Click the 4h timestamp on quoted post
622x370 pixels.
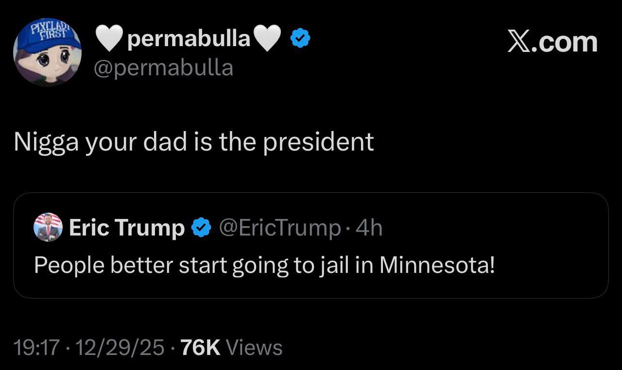pyautogui.click(x=369, y=228)
